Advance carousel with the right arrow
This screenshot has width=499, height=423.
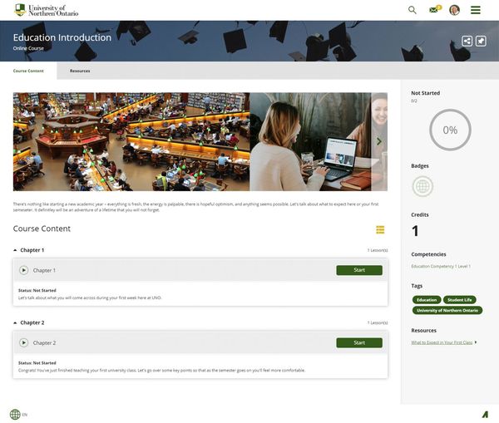point(379,141)
